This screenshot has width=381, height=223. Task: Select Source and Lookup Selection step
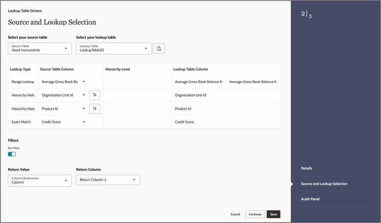pos(324,184)
